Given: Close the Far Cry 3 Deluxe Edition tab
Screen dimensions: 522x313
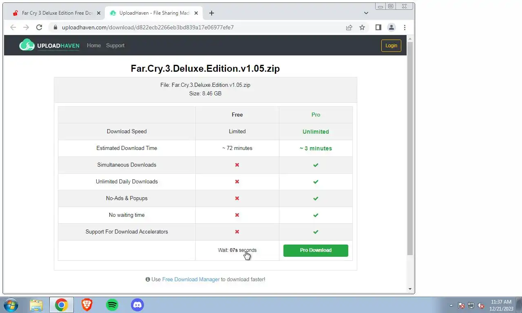Looking at the screenshot, I should click(x=98, y=13).
